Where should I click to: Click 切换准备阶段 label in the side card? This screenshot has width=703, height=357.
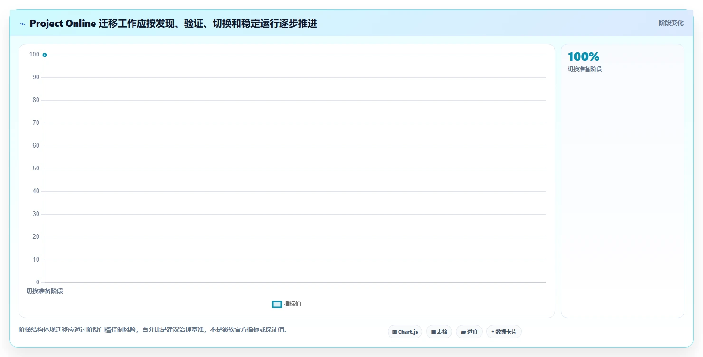[584, 69]
